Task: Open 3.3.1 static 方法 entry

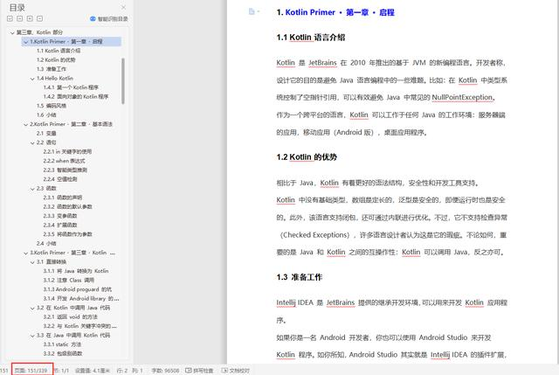Action: (x=62, y=344)
